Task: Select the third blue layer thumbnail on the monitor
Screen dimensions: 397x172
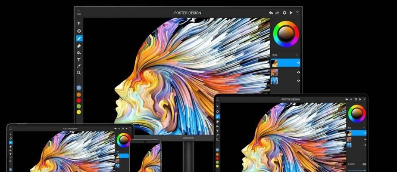Action: coord(275,81)
